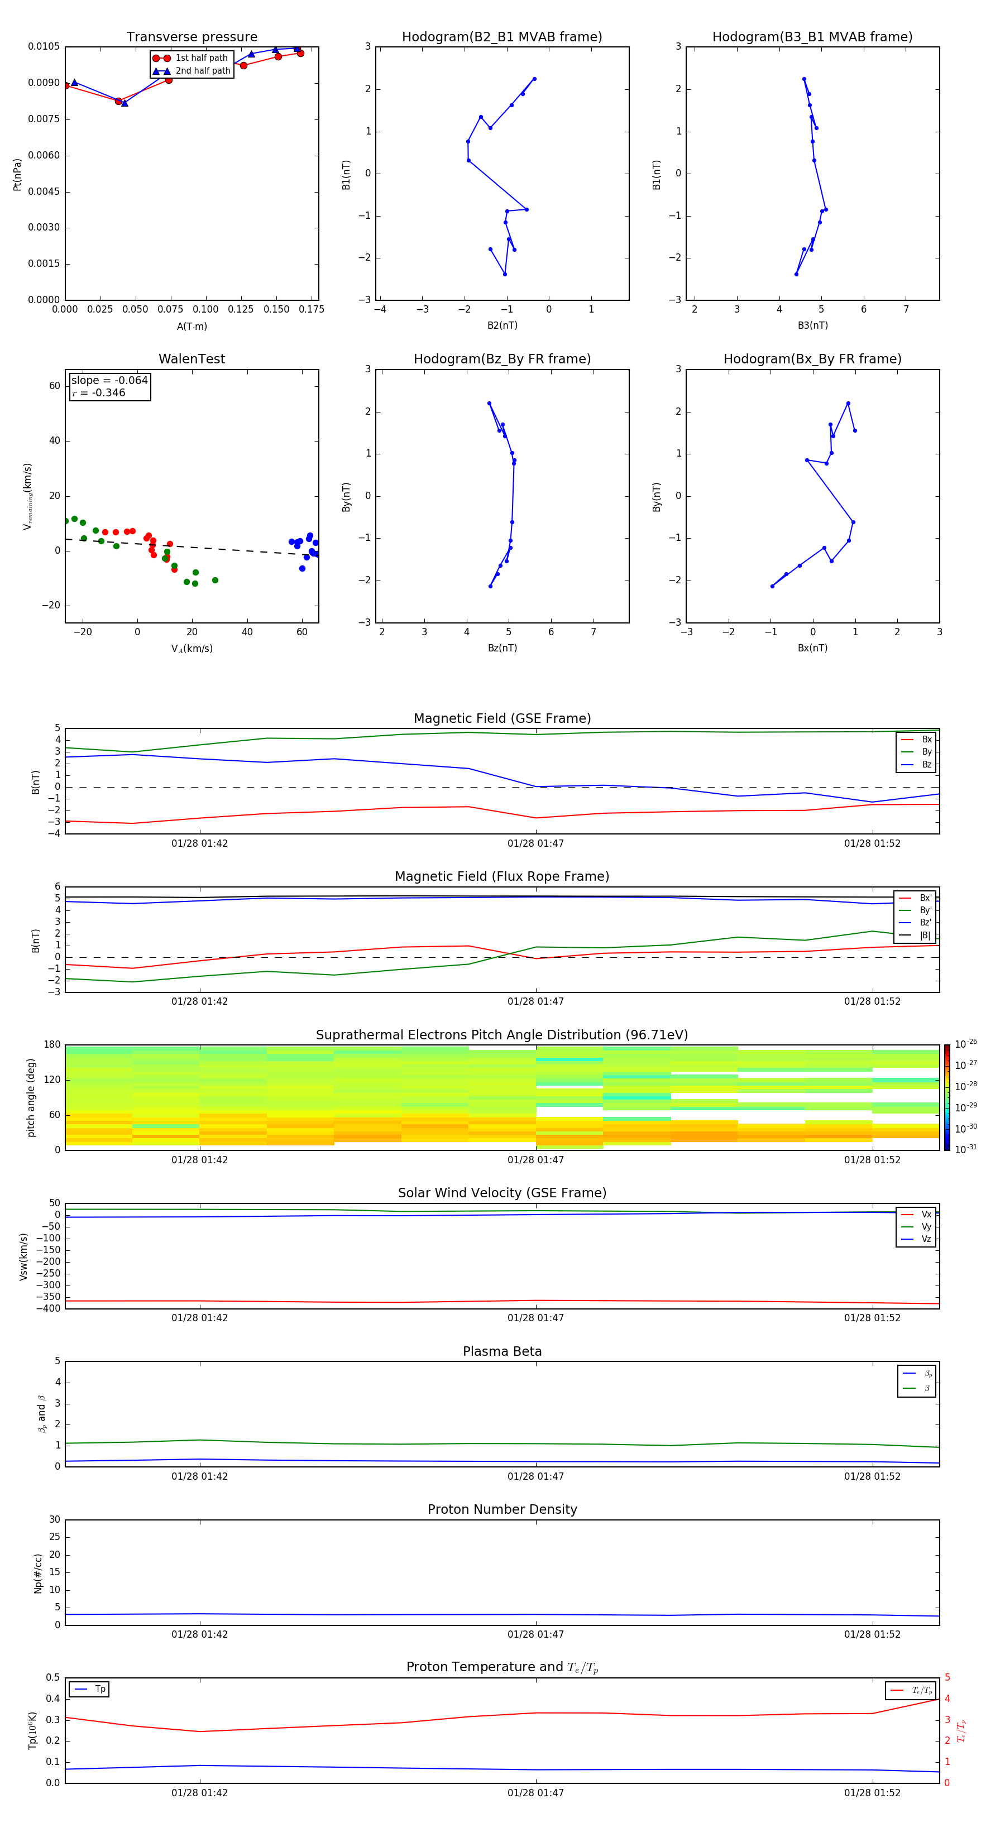Select the blue "Tp" legend entry
Image resolution: width=1005 pixels, height=1842 pixels.
(89, 1690)
